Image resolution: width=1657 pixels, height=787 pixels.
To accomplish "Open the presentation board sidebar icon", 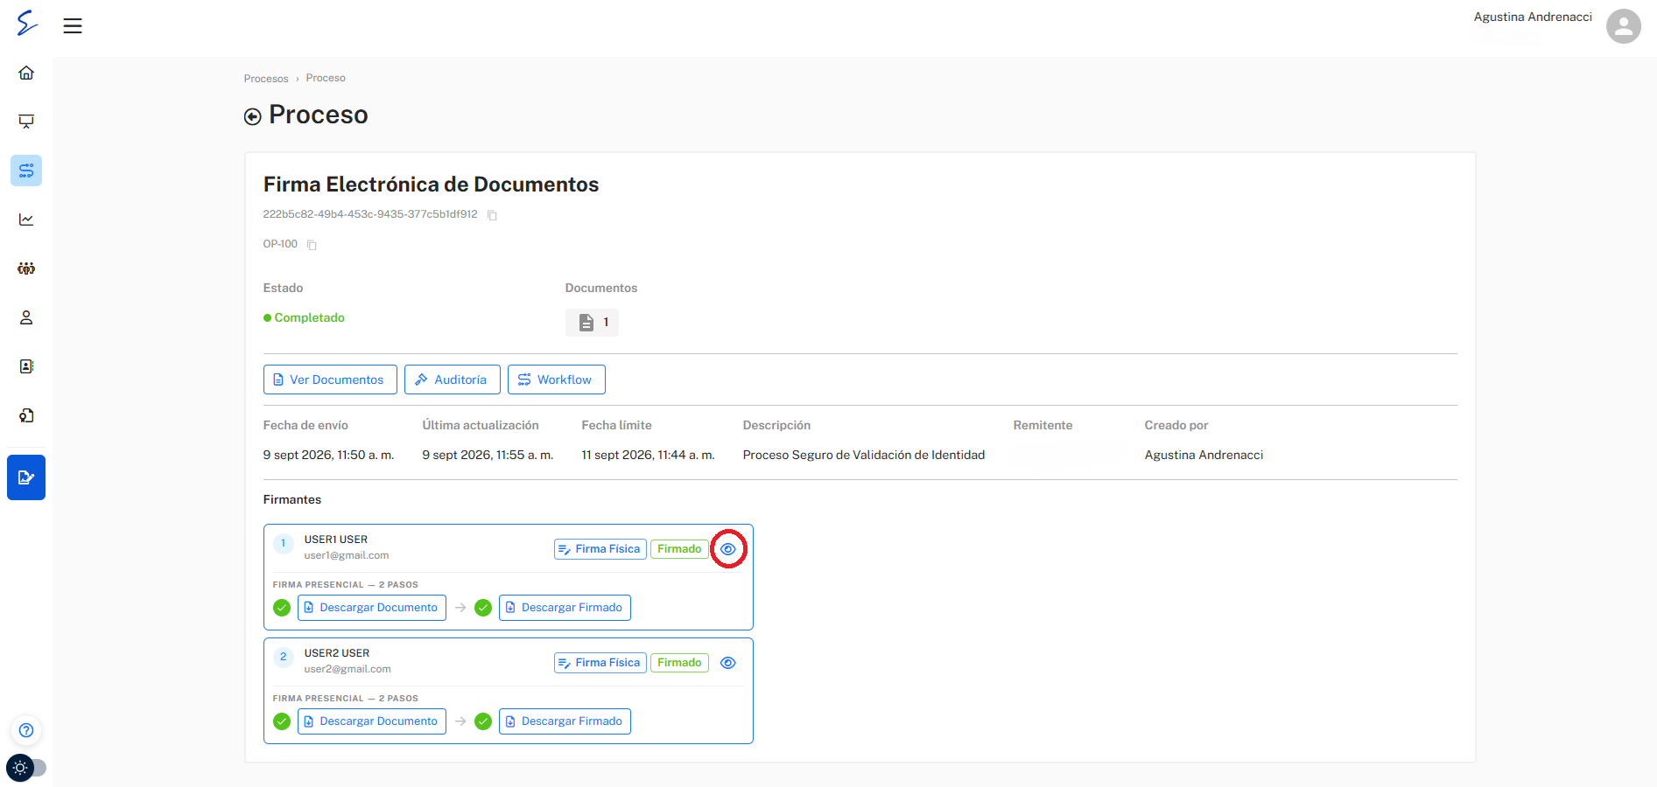I will [26, 122].
